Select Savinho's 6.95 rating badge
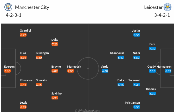The width and height of the screenshot is (174, 112). click(55, 98)
